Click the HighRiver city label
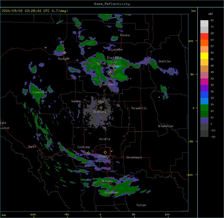Screen dimensions: 224x218 [112, 192]
